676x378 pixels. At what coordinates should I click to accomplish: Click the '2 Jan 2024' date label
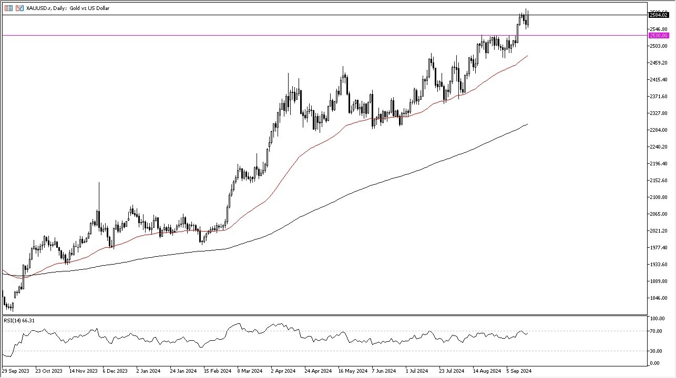click(149, 371)
